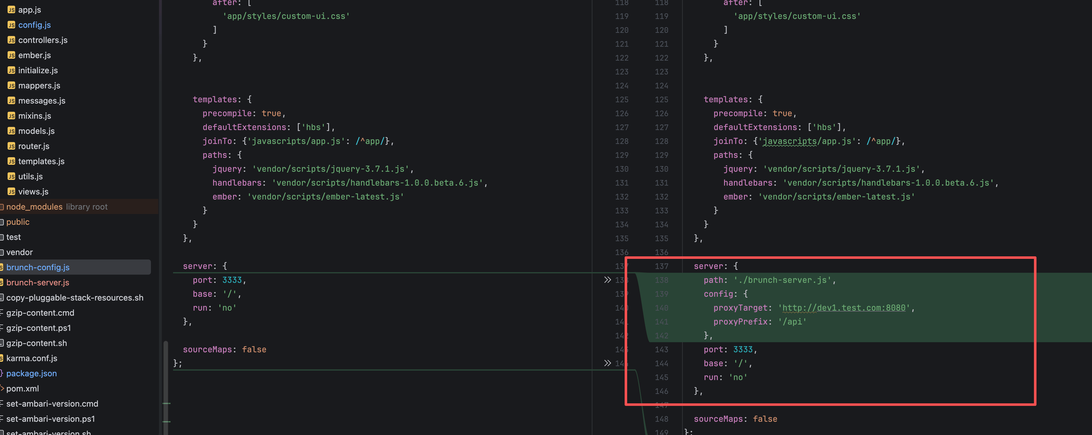The image size is (1092, 435).
Task: Expand the public folder
Action: click(17, 222)
